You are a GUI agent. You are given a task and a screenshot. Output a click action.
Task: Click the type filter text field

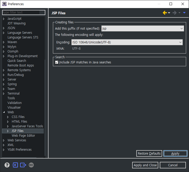[24, 12]
